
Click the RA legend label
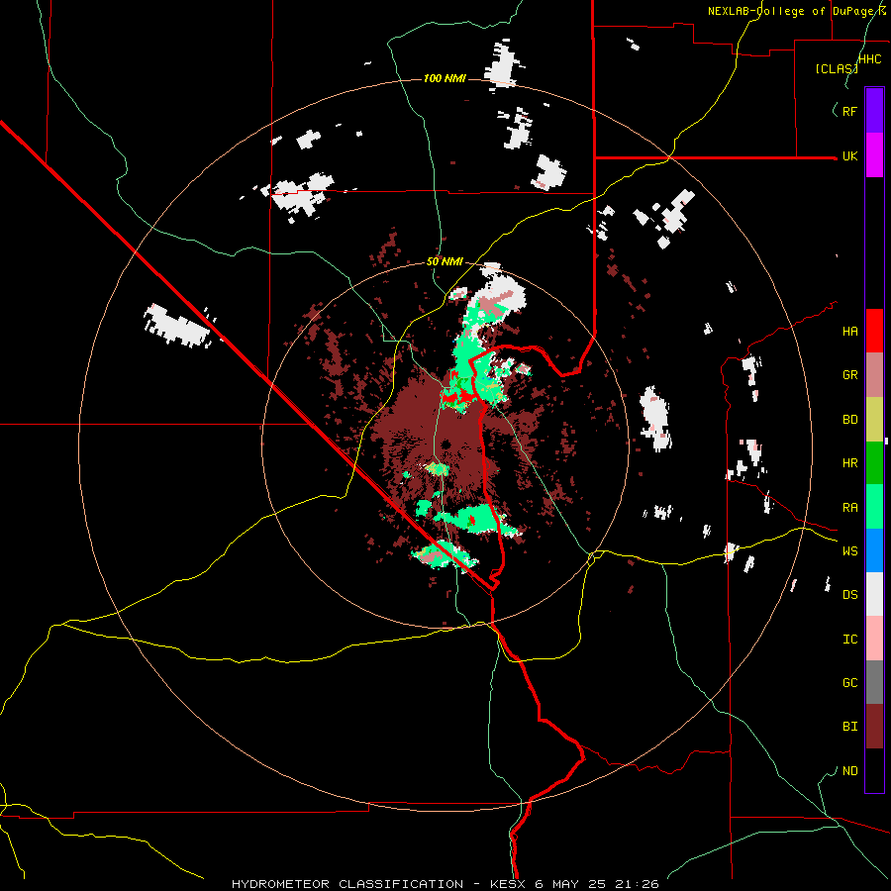click(850, 508)
